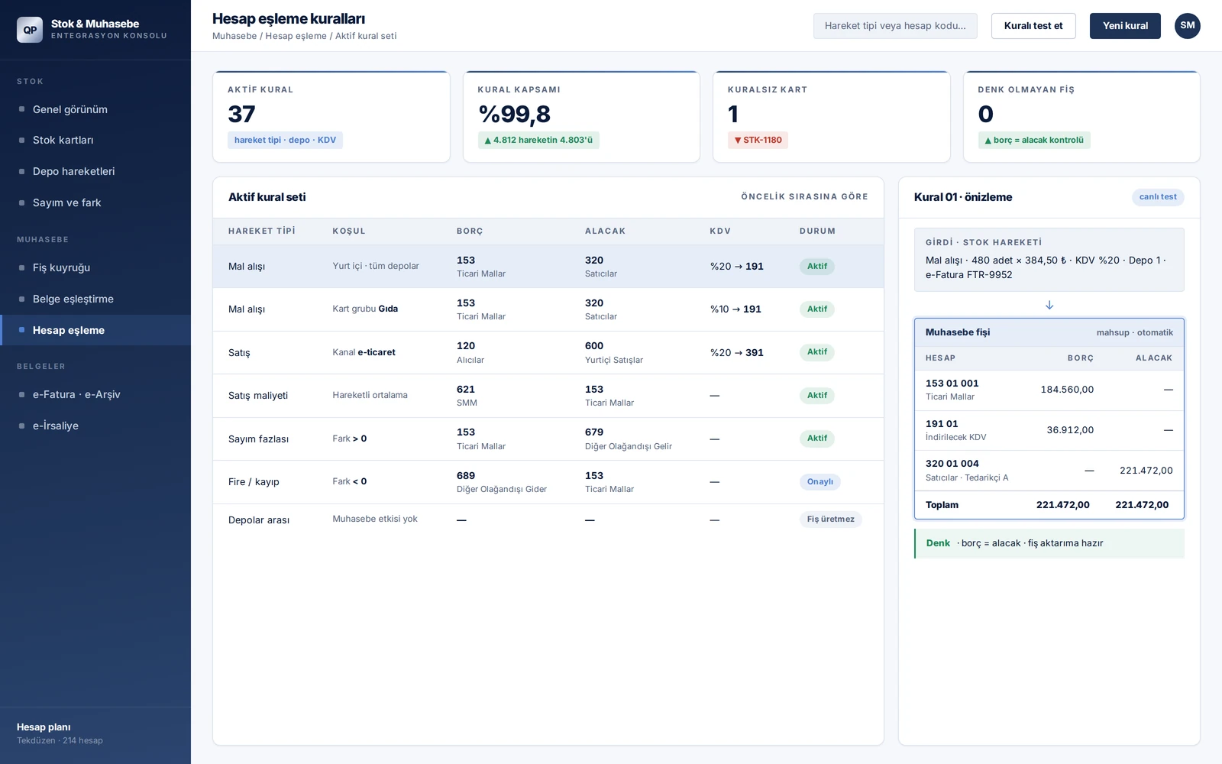The image size is (1222, 764).
Task: Sort by the HAREKET TİPİ column header
Action: pyautogui.click(x=262, y=231)
